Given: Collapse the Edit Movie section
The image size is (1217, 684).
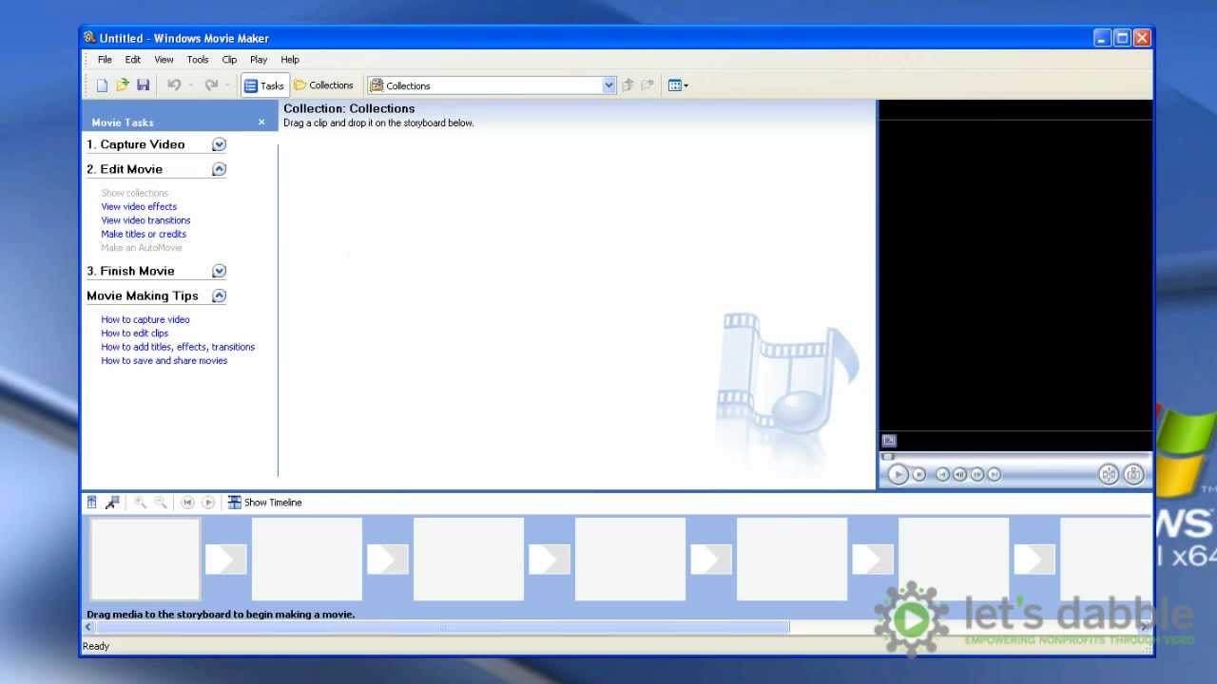Looking at the screenshot, I should (219, 169).
